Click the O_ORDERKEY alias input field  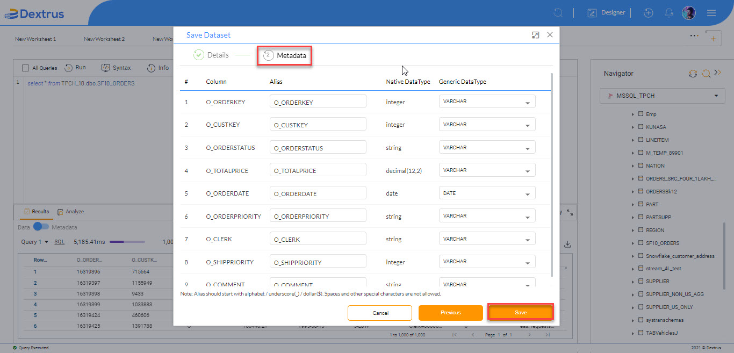(x=318, y=101)
